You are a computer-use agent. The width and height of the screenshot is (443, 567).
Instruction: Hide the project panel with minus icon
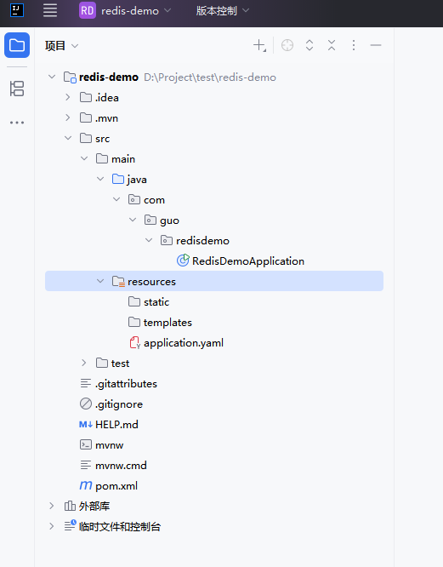coord(376,45)
